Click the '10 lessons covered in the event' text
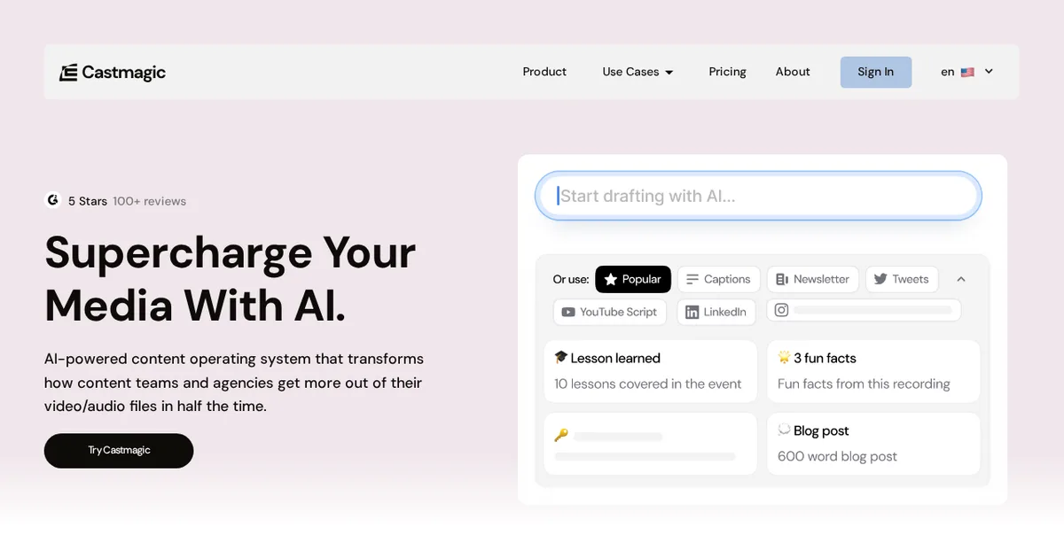Viewport: 1064px width, 558px height. coord(648,384)
